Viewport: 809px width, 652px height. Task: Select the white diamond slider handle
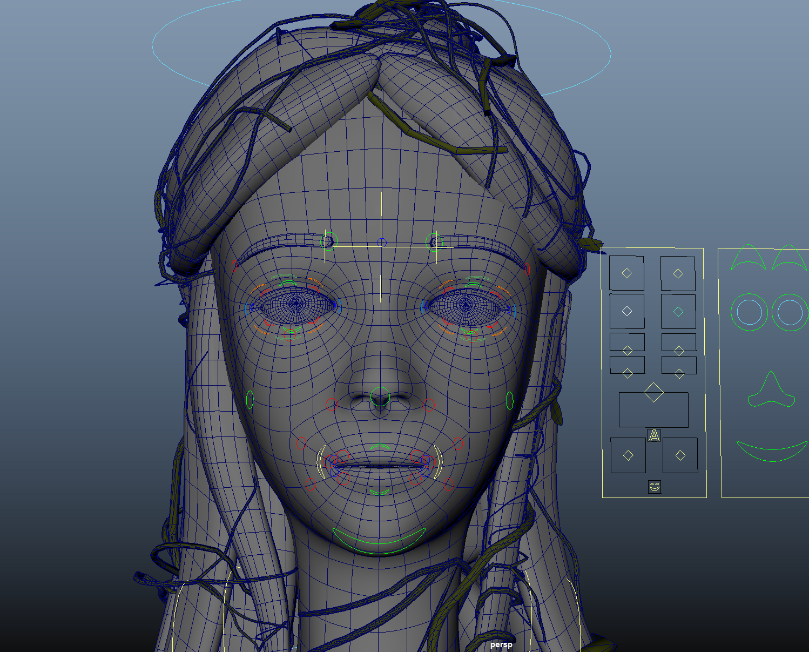point(626,311)
